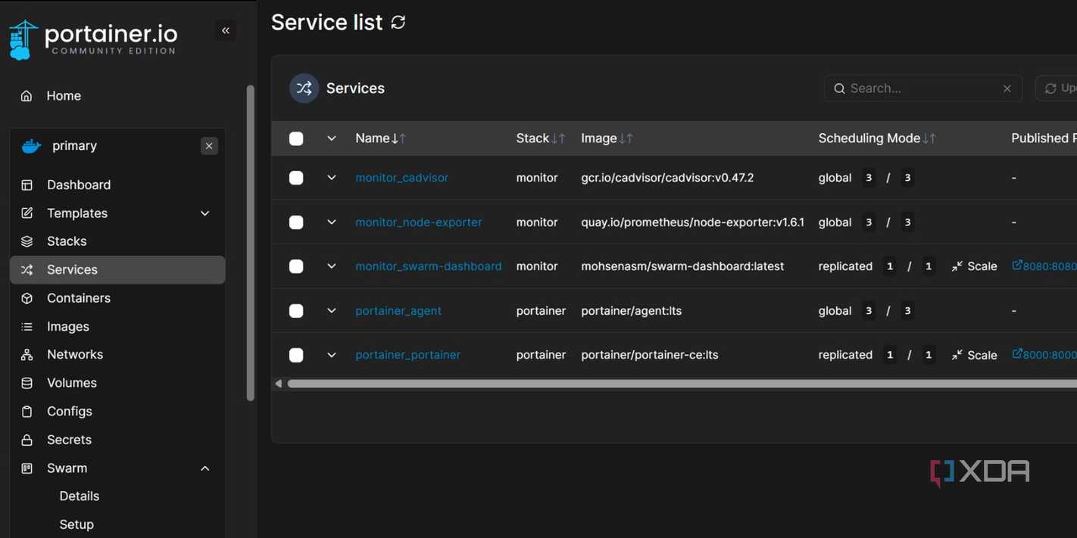1077x538 pixels.
Task: Click the Networks icon in sidebar
Action: click(x=27, y=355)
